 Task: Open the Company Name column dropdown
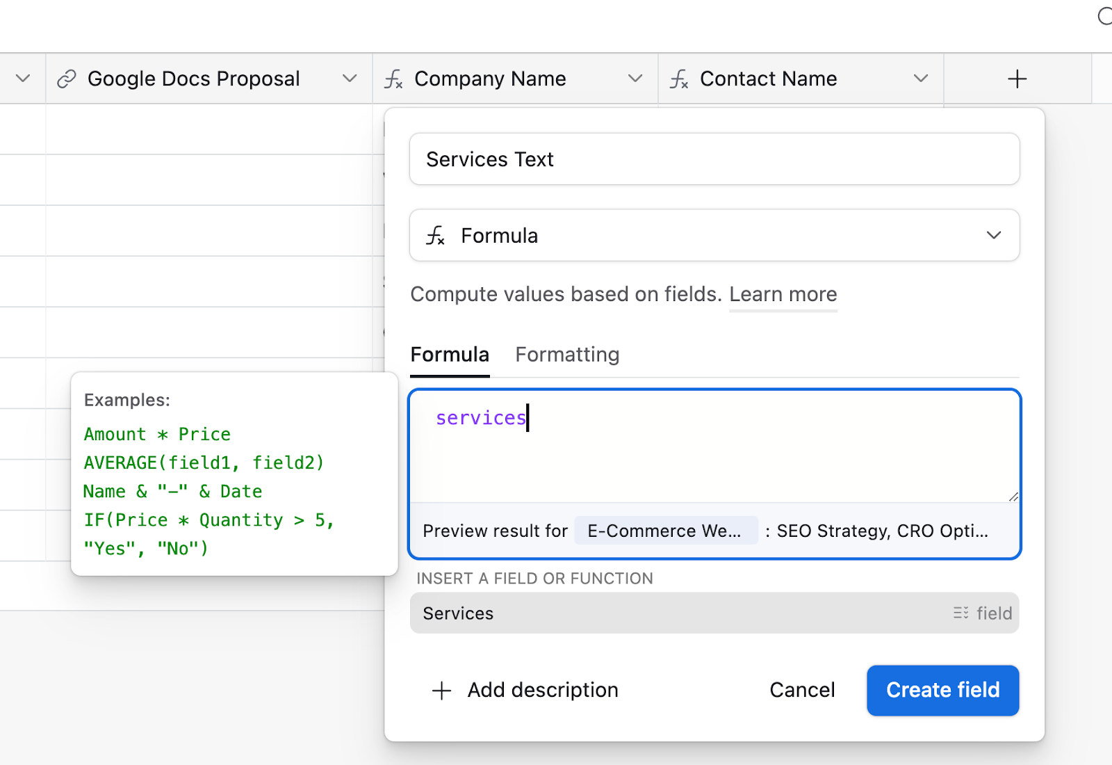[x=635, y=79]
